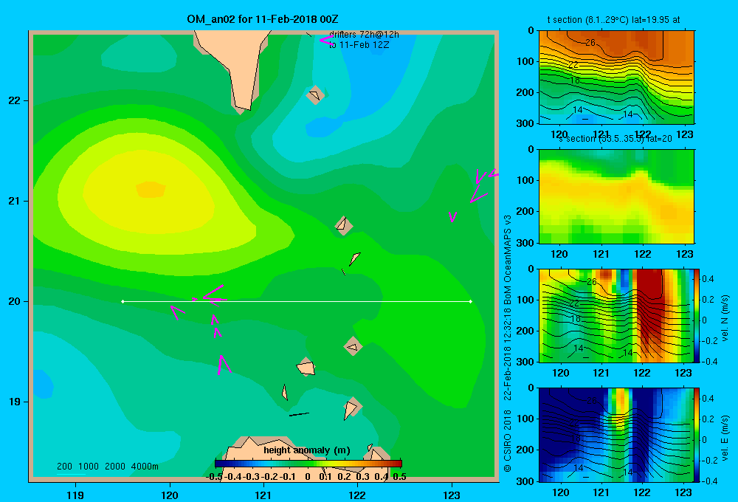
Task: Click latitude label 21 on the main map
Action: (15, 201)
